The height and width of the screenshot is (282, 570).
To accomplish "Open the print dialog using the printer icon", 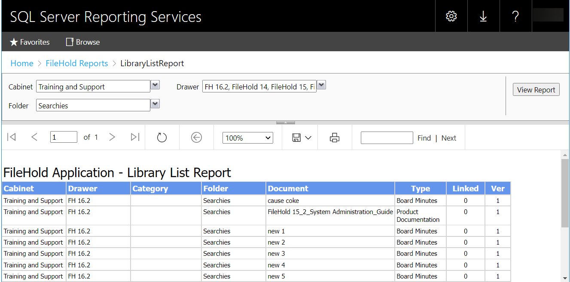I will [x=335, y=137].
